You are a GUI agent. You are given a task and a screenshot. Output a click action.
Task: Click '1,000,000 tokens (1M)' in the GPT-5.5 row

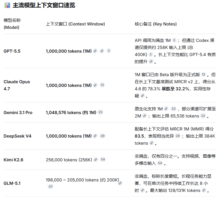[69, 51]
